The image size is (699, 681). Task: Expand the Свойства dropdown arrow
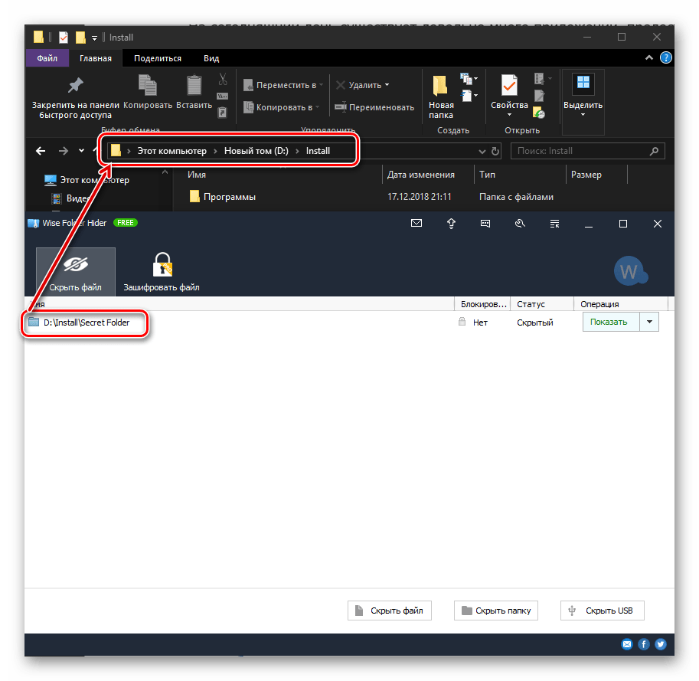(509, 115)
